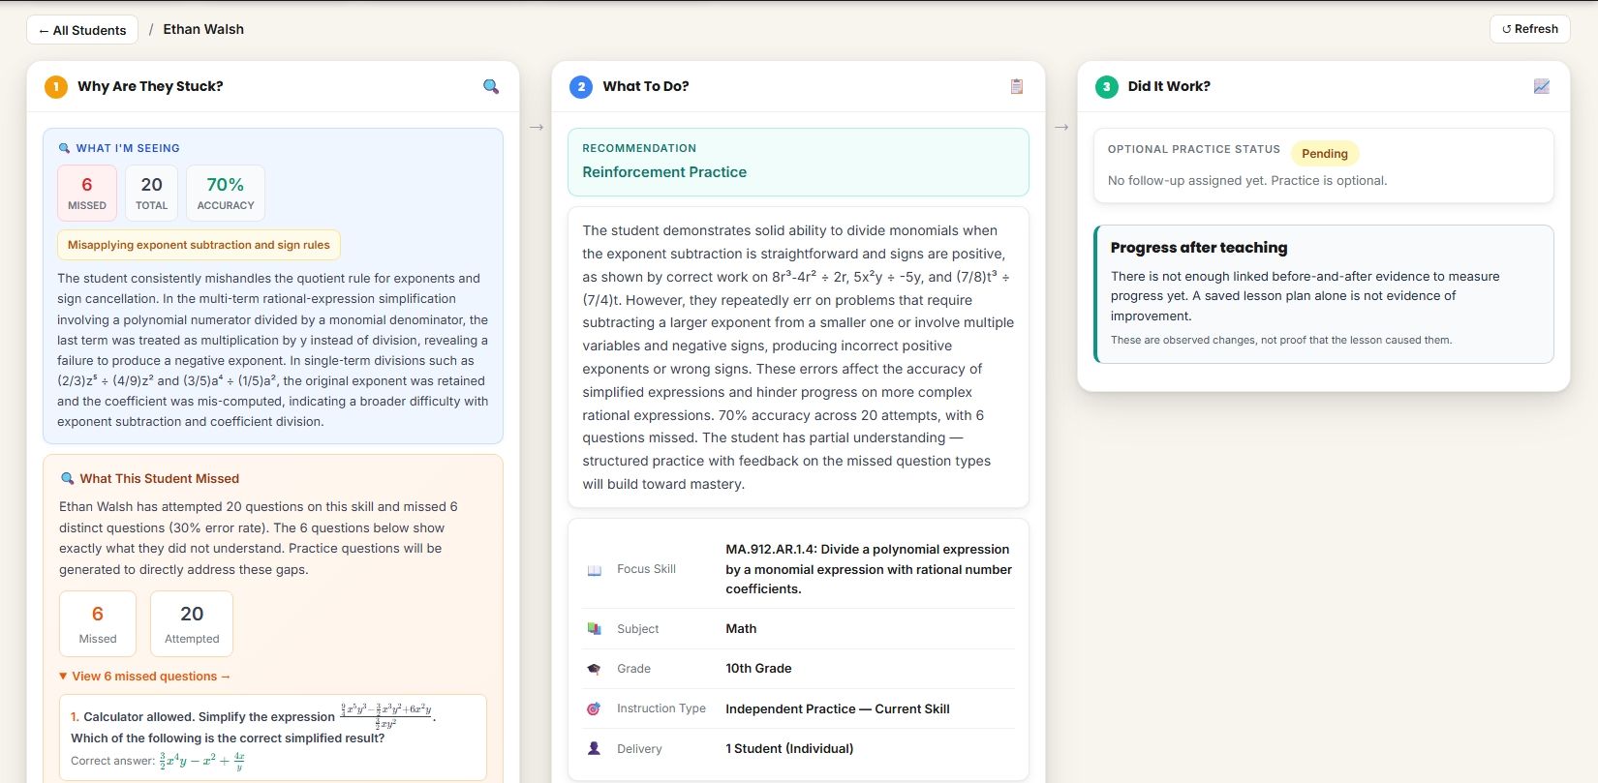Image resolution: width=1598 pixels, height=783 pixels.
Task: Click the Why Are They Stuck? heading
Action: 150,86
